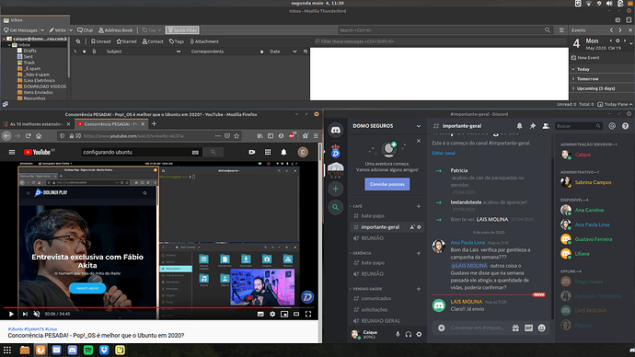The width and height of the screenshot is (635, 357).
Task: Open the Get Messages dropdown arrow
Action: [42, 30]
